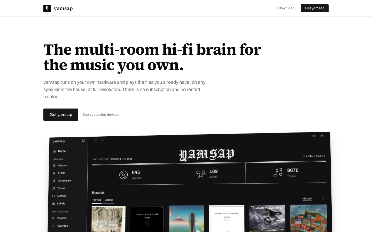Click the people icon beside 169 Artists
Screen dimensions: 372x232
click(200, 174)
